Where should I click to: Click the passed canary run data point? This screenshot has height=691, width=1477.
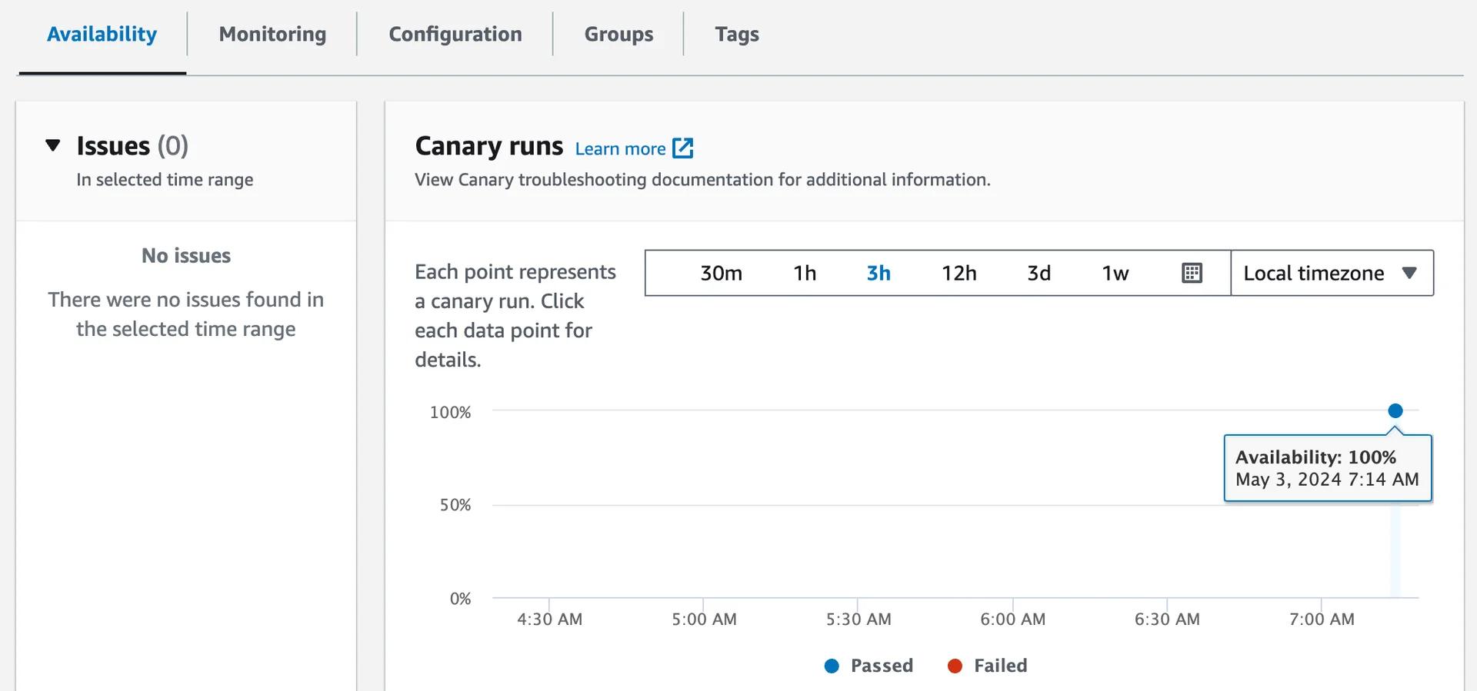tap(1395, 410)
